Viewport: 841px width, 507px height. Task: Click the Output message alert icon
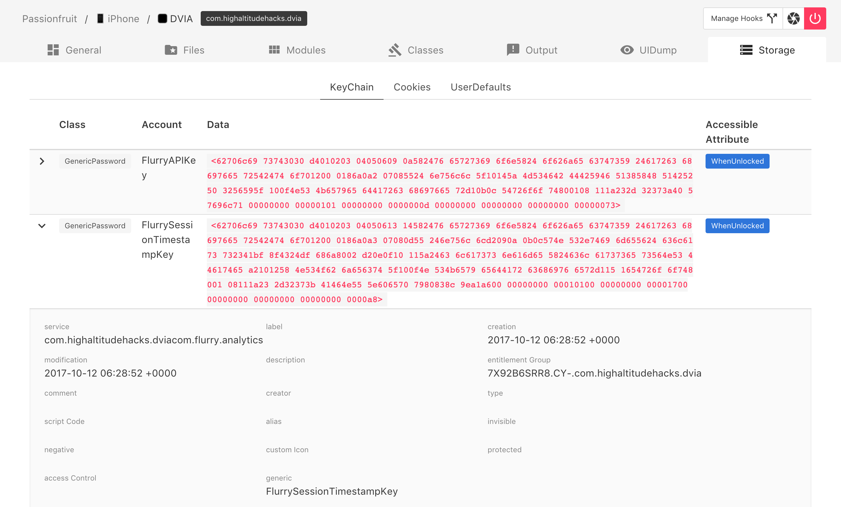tap(513, 50)
